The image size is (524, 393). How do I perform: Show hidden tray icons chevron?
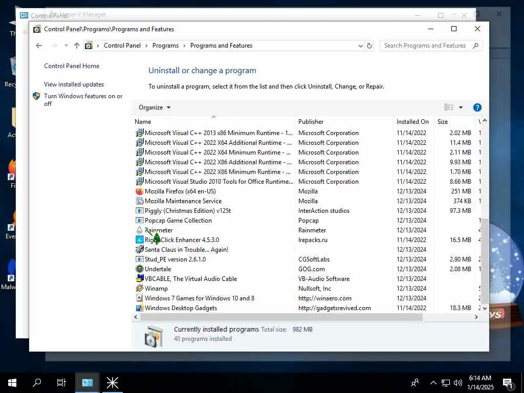(433, 383)
